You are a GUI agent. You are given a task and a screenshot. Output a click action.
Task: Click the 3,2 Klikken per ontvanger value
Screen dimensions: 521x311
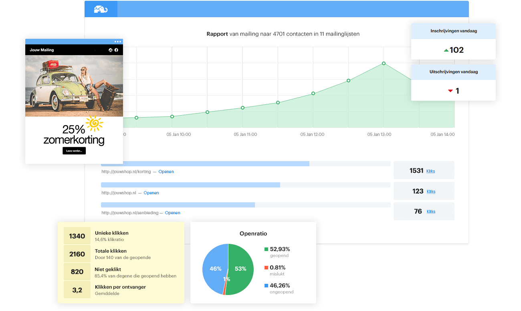click(77, 290)
